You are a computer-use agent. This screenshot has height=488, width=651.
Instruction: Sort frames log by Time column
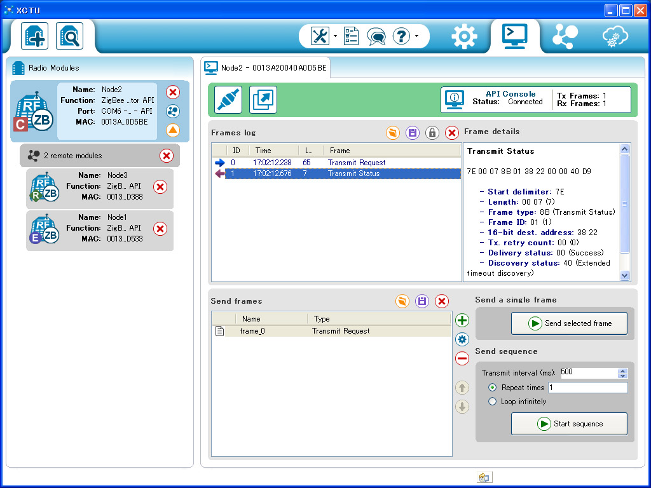coord(273,151)
